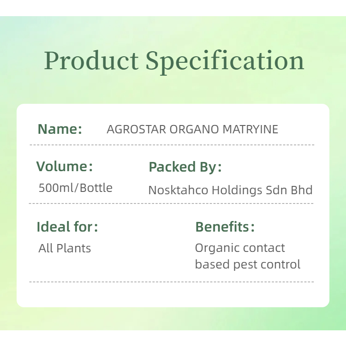Click the word MATRYINE in product name
This screenshot has height=346, width=346.
point(251,129)
